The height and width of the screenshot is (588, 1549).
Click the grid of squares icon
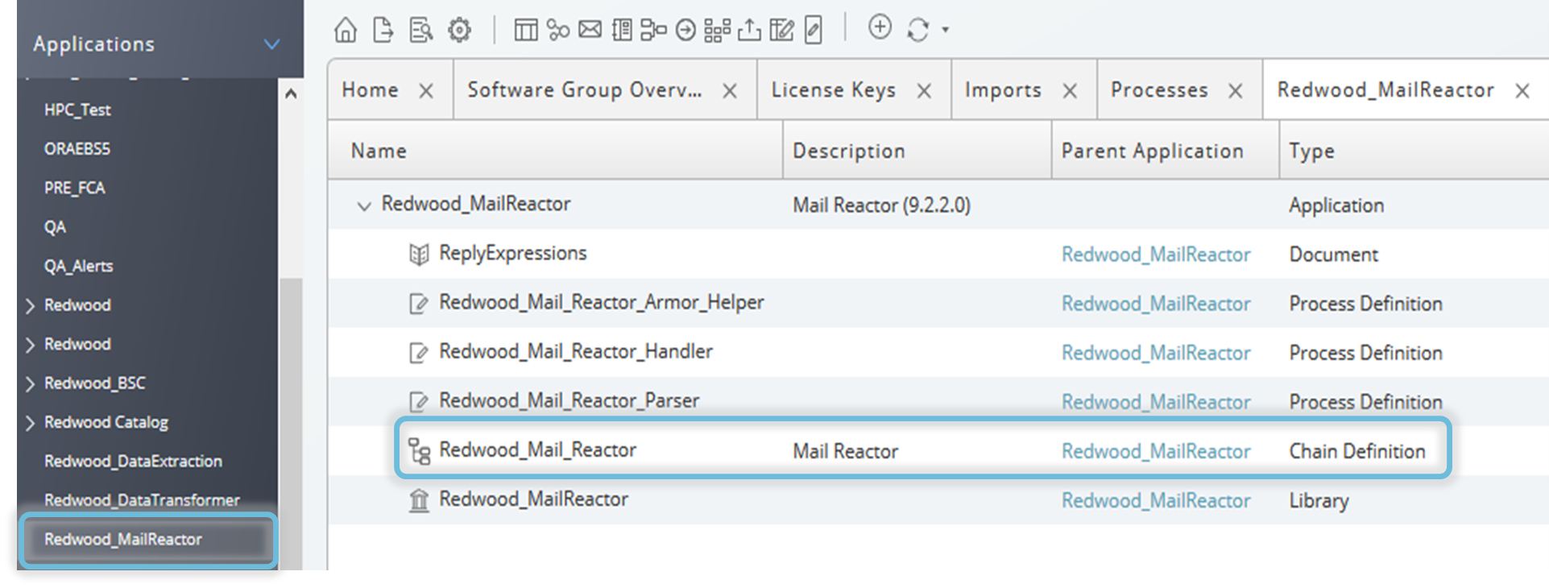pyautogui.click(x=717, y=31)
